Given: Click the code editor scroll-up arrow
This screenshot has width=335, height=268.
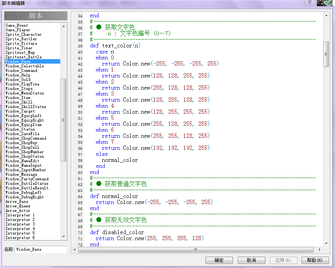Looking at the screenshot, I should pos(326,15).
